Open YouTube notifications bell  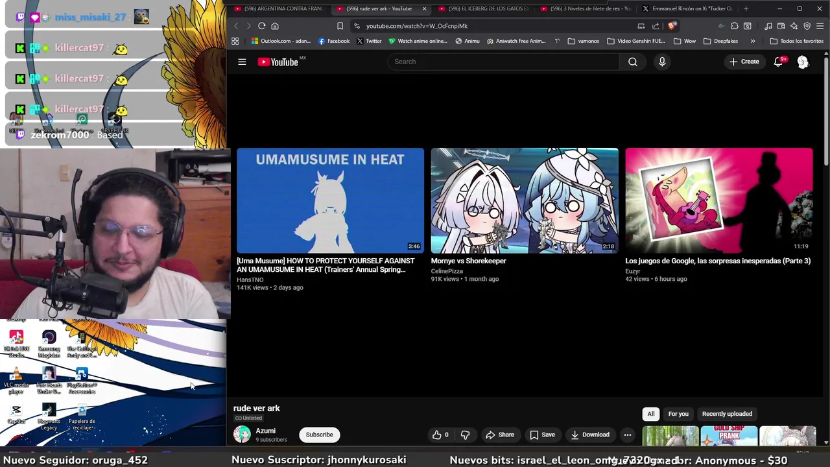coord(778,62)
